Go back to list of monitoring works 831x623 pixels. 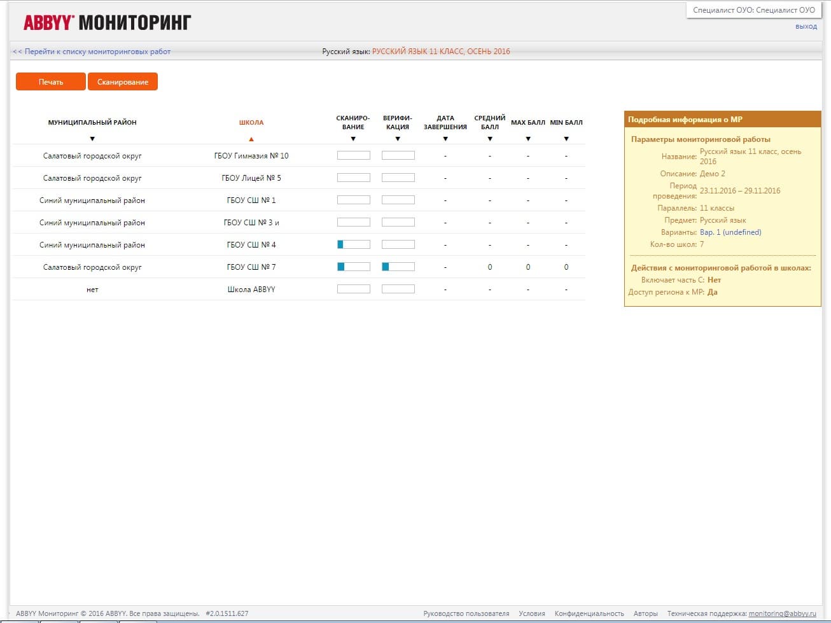click(x=92, y=52)
